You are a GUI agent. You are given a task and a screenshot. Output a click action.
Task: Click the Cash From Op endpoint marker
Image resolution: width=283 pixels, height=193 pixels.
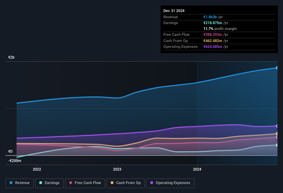tap(277, 134)
